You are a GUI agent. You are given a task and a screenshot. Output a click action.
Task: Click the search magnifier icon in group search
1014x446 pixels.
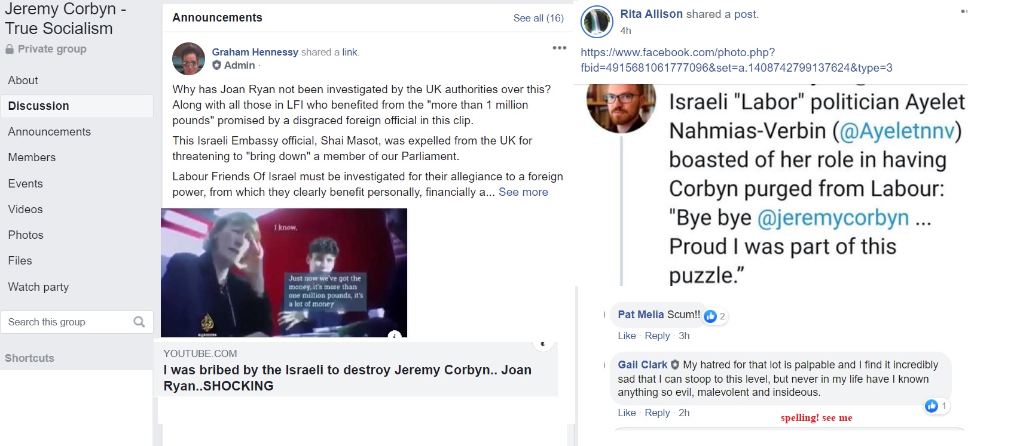139,322
